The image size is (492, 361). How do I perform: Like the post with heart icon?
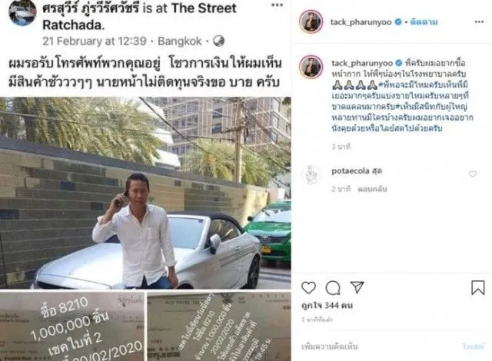pos(308,288)
